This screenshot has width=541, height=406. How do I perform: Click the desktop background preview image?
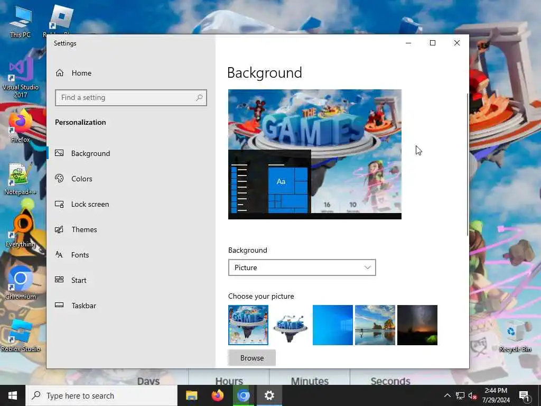point(315,154)
